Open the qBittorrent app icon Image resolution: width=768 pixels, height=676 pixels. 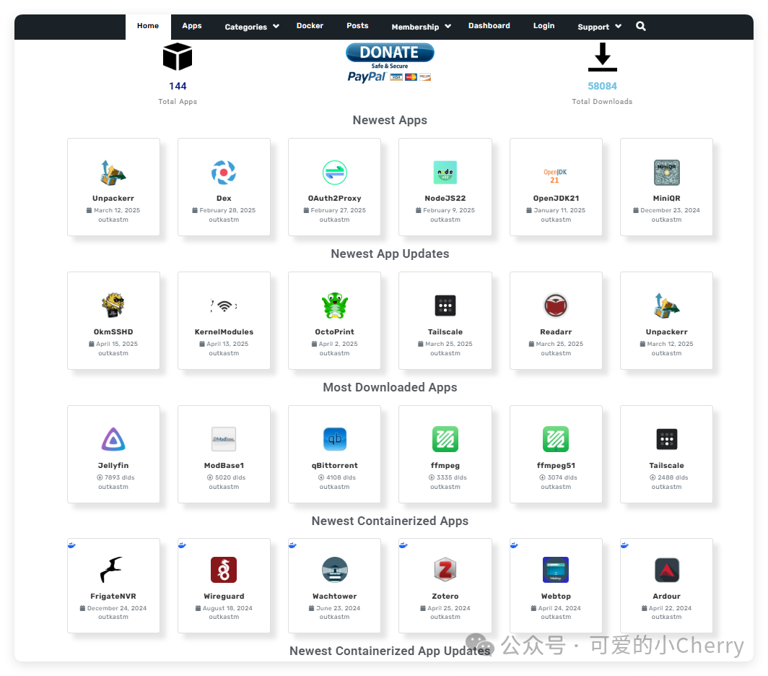(x=334, y=439)
